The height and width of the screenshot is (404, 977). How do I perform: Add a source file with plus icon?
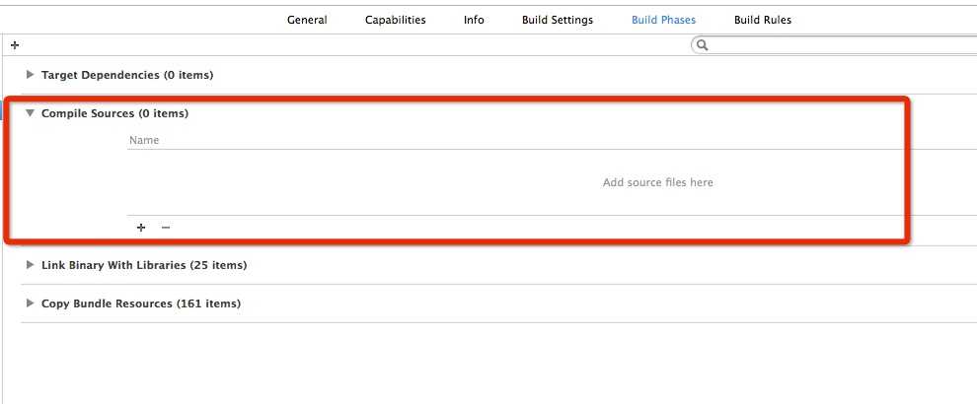point(141,228)
